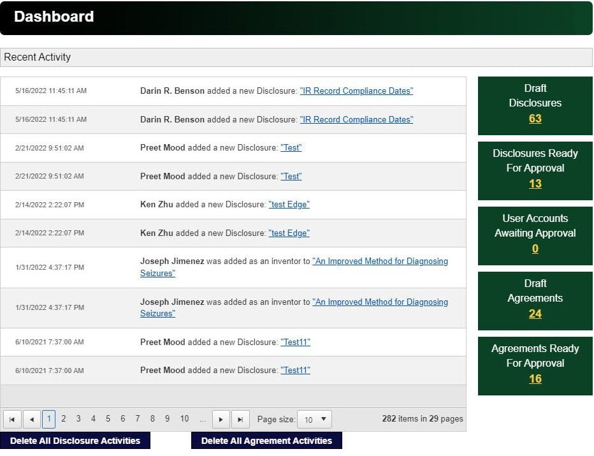Image resolution: width=594 pixels, height=456 pixels.
Task: Go back using the previous-page arrow icon
Action: [31, 419]
